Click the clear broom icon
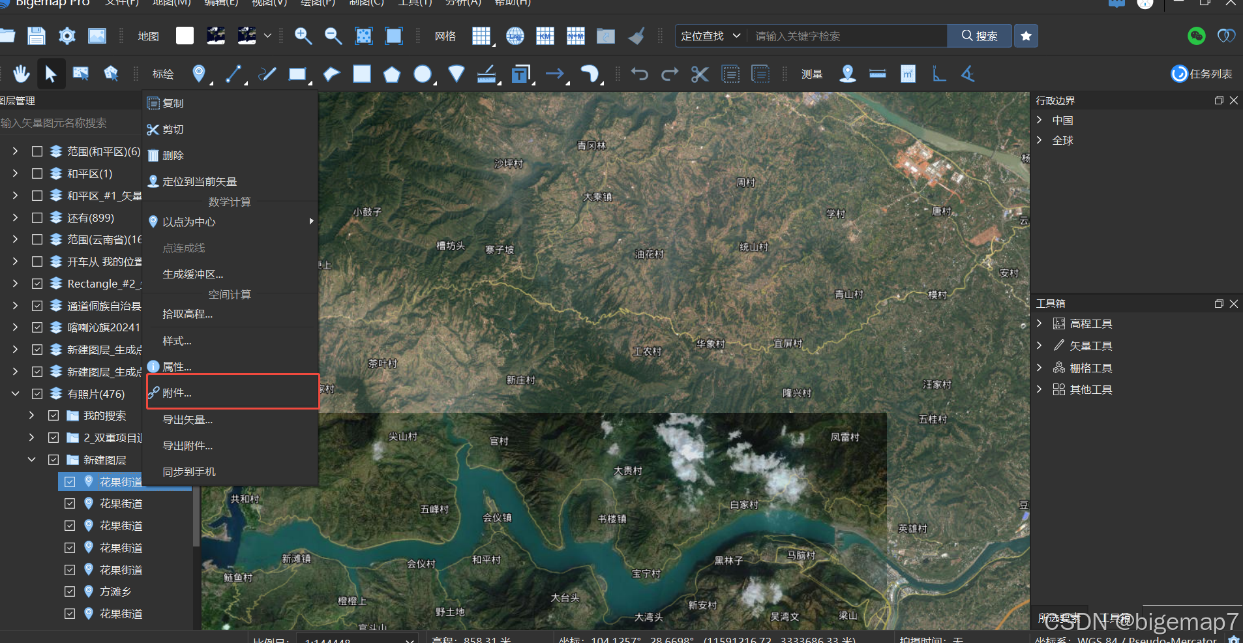 pos(636,36)
